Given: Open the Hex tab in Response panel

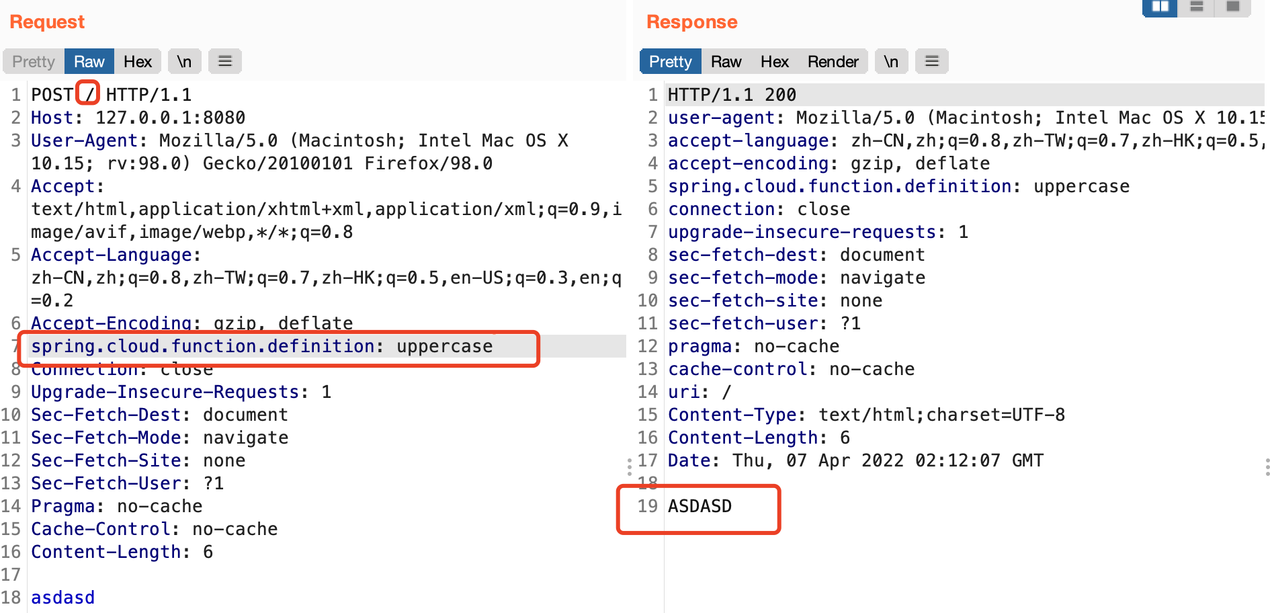Looking at the screenshot, I should coord(775,62).
